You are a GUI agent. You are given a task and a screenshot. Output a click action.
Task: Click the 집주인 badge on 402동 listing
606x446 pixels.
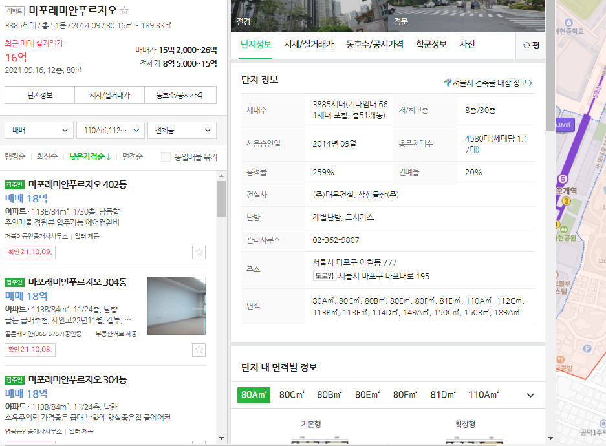pos(15,185)
